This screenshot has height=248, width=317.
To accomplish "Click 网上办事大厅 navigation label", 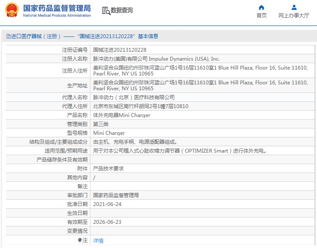I will [294, 15].
